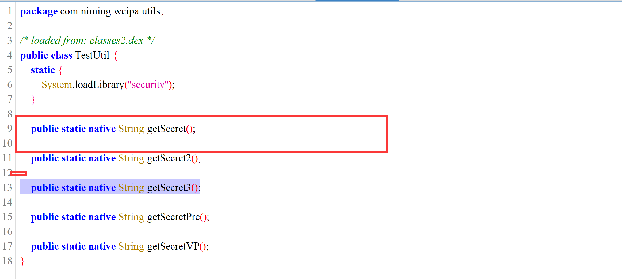Image resolution: width=622 pixels, height=279 pixels.
Task: Click the String return type on line 9
Action: click(131, 129)
